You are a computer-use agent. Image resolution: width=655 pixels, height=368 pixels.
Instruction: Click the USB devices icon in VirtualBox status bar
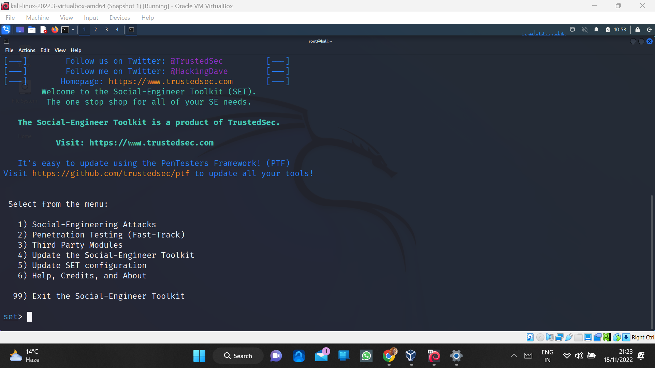(x=568, y=337)
